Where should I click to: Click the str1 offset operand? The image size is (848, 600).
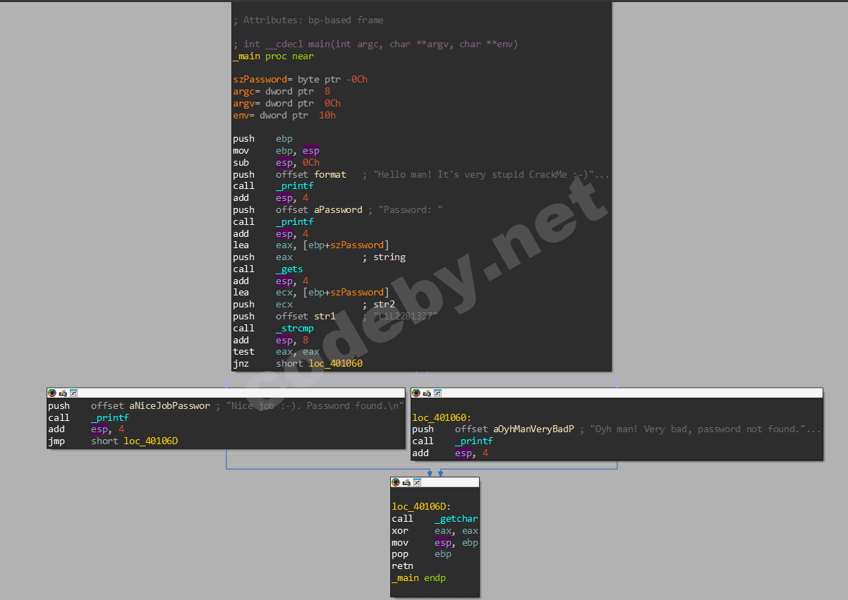click(325, 317)
